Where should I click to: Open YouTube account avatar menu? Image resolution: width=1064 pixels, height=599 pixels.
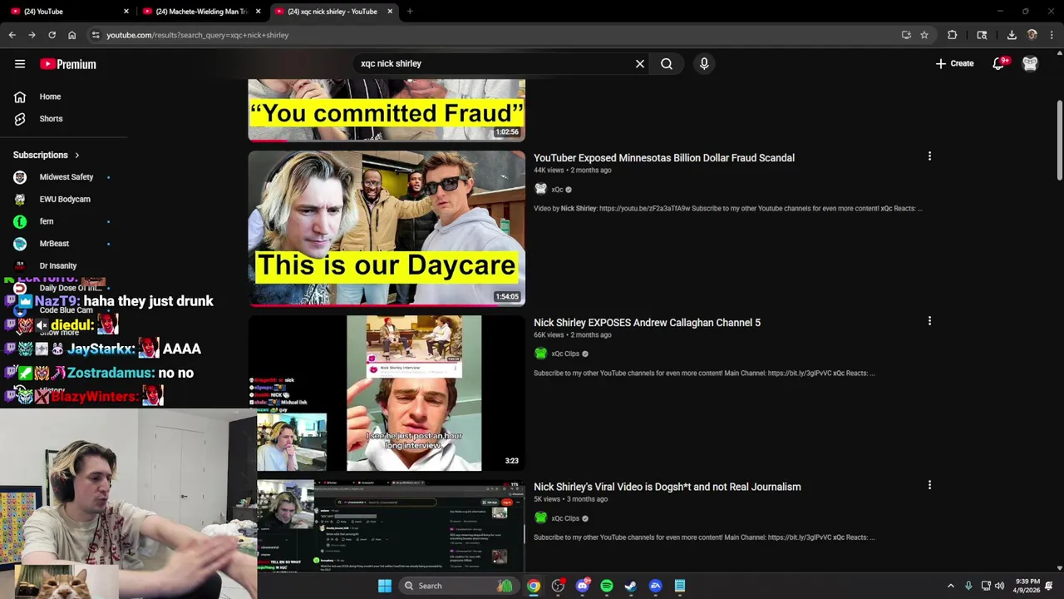point(1030,63)
